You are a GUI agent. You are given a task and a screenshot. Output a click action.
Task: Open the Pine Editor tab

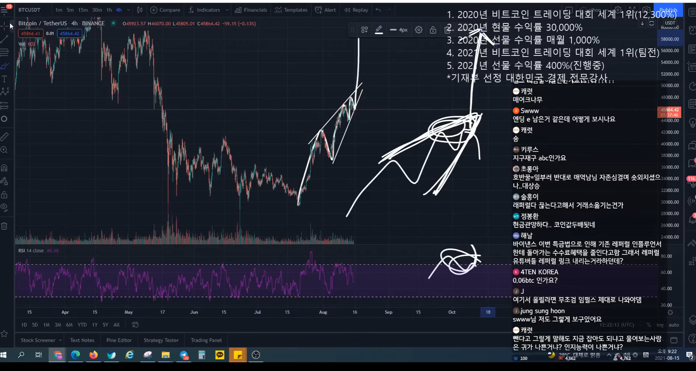pyautogui.click(x=119, y=340)
